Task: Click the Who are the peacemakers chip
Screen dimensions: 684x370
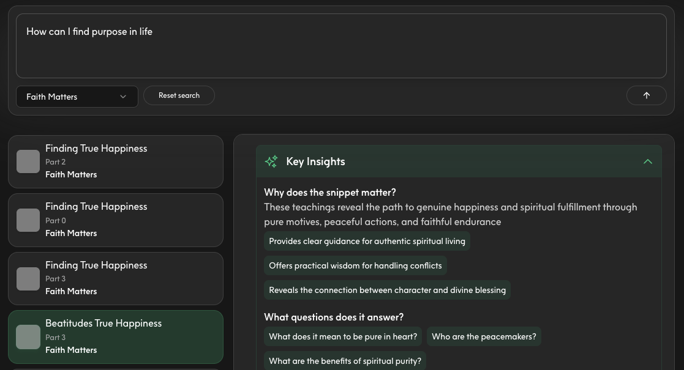Action: click(x=484, y=336)
